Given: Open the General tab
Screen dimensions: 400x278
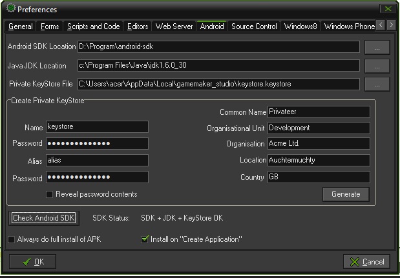Looking at the screenshot, I should [x=21, y=26].
